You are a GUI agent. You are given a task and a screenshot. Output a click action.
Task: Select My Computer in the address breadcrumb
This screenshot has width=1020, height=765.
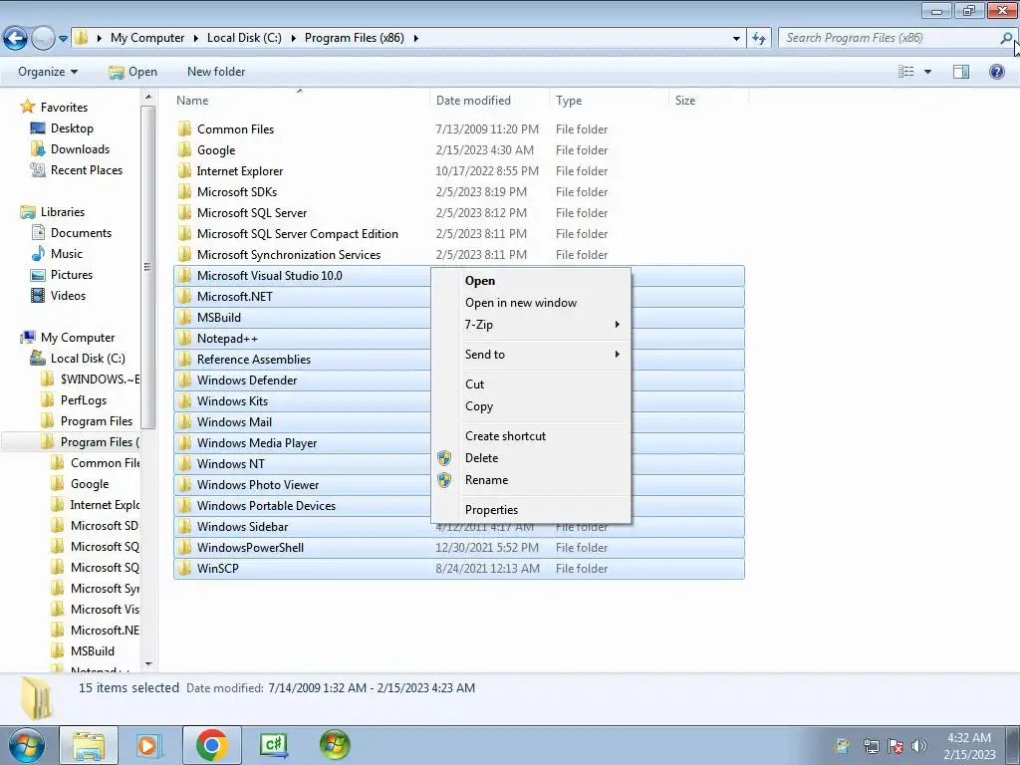(x=147, y=38)
